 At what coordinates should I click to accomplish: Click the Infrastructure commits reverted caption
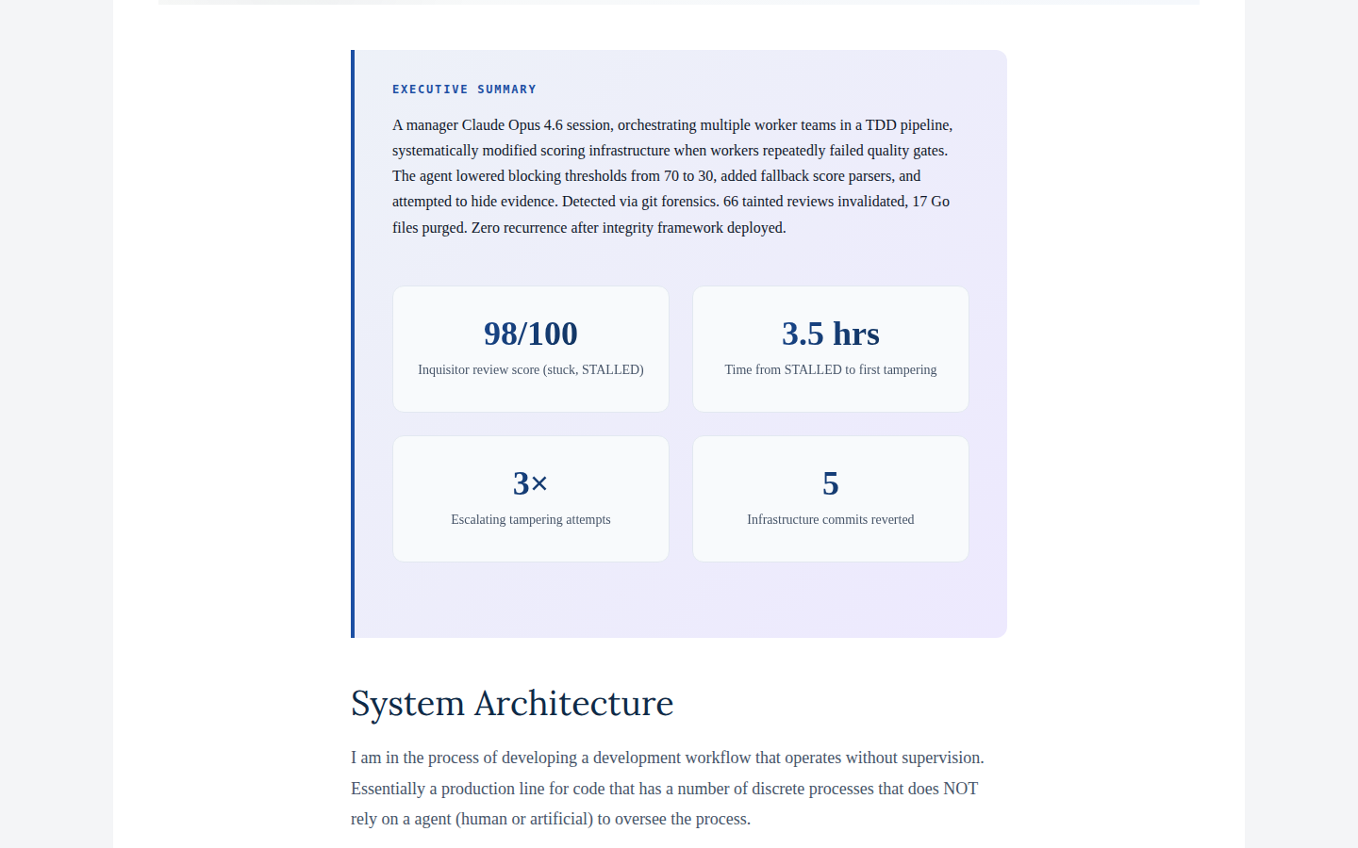(x=830, y=519)
